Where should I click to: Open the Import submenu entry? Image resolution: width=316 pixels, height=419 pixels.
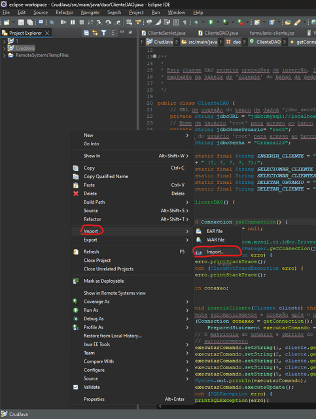click(x=131, y=231)
